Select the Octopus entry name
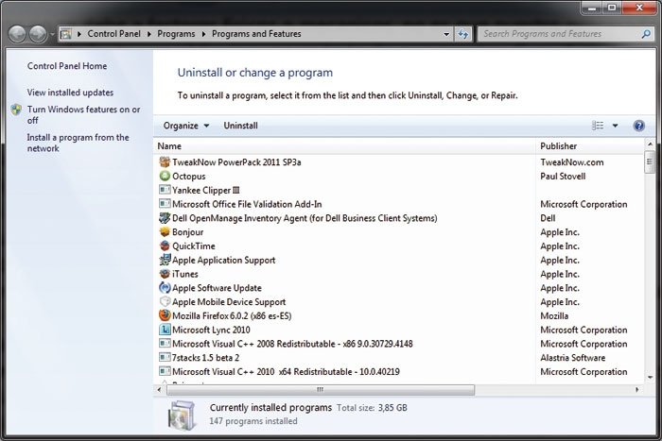 coord(189,177)
